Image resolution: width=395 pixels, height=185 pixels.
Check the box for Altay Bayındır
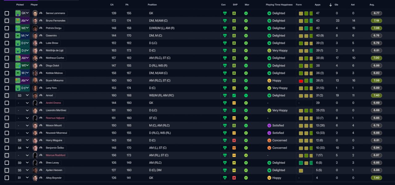pyautogui.click(x=7, y=178)
